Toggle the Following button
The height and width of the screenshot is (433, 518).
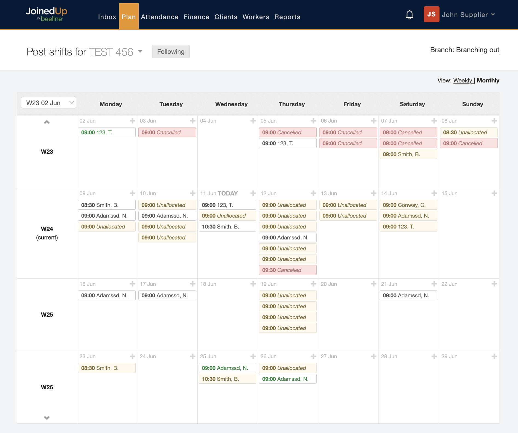171,52
